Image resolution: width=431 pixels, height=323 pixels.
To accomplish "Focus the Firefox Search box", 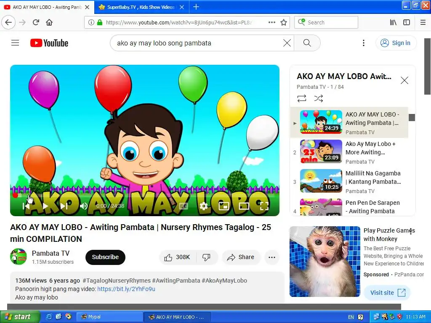I will pos(326,22).
